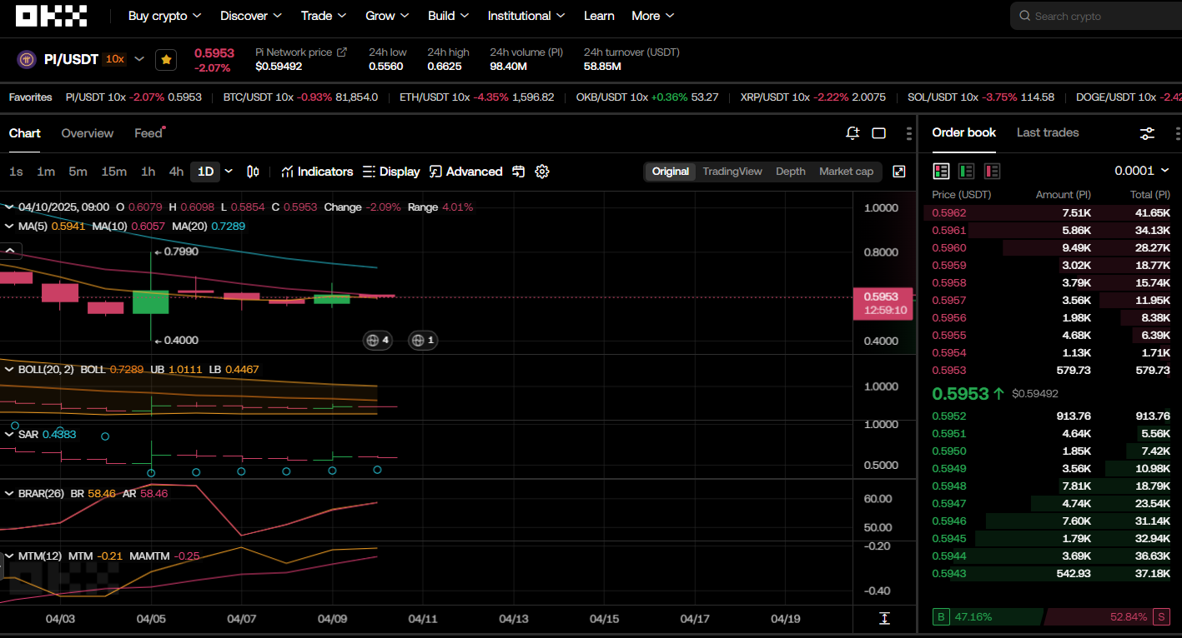The height and width of the screenshot is (638, 1182).
Task: Collapse indicator legend with up chevron
Action: tap(11, 250)
